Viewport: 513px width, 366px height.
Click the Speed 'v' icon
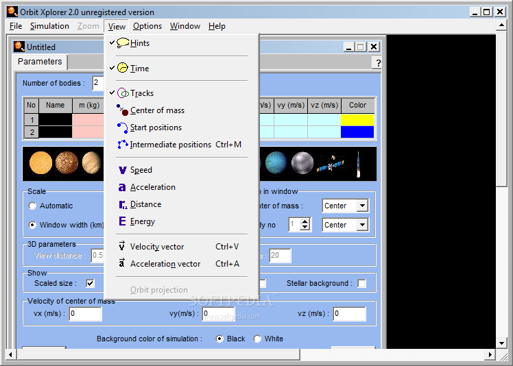[122, 170]
